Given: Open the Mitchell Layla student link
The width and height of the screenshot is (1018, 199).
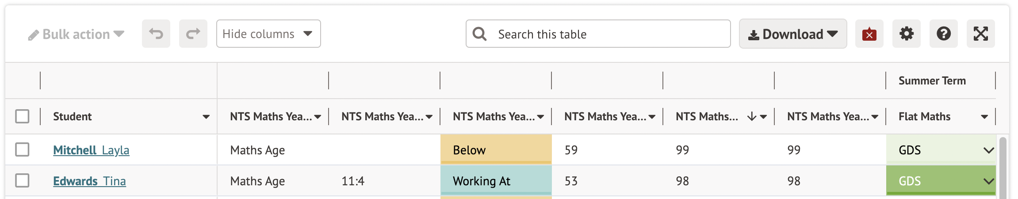Looking at the screenshot, I should [91, 150].
